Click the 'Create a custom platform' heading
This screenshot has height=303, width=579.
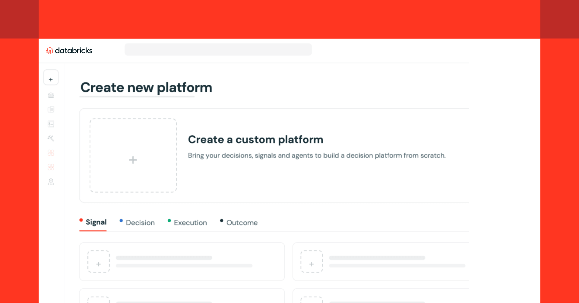(255, 140)
